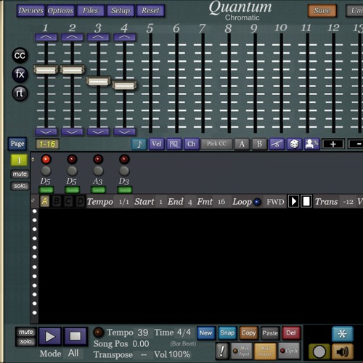Viewport: 363px width, 363px height.
Task: Click the Pick CC button
Action: click(x=216, y=144)
